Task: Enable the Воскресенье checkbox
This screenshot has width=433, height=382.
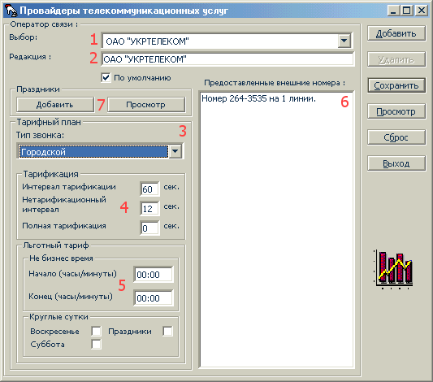Action: tap(96, 331)
